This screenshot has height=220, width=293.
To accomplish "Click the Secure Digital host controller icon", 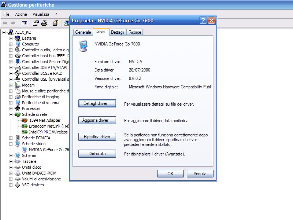I will 18,62.
